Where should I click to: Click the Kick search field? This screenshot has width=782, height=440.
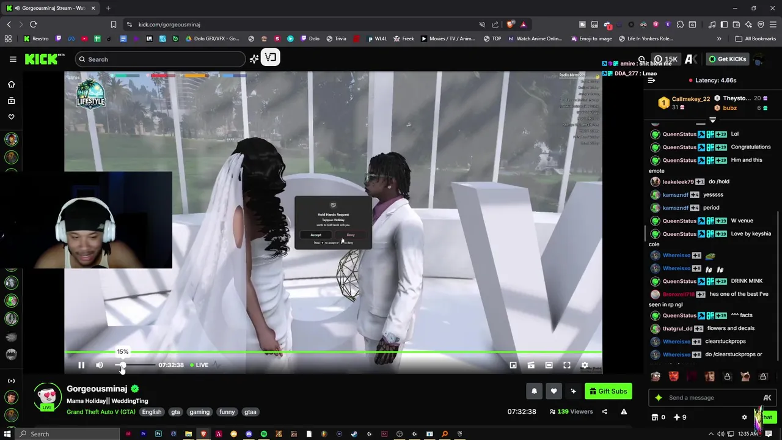coord(160,59)
